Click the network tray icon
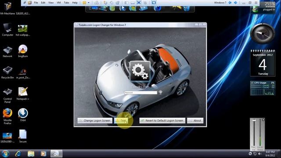Viewport: 281px width, 158px height. click(255, 154)
